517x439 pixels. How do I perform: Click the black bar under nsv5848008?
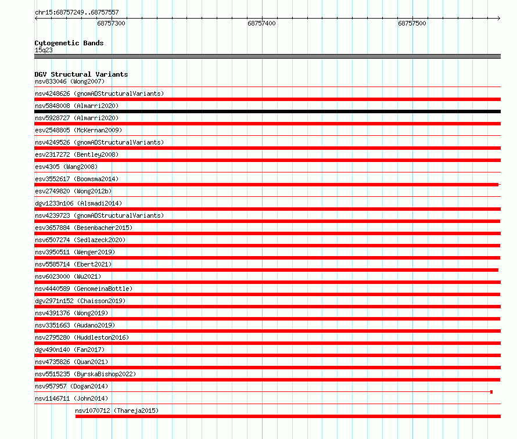[267, 111]
